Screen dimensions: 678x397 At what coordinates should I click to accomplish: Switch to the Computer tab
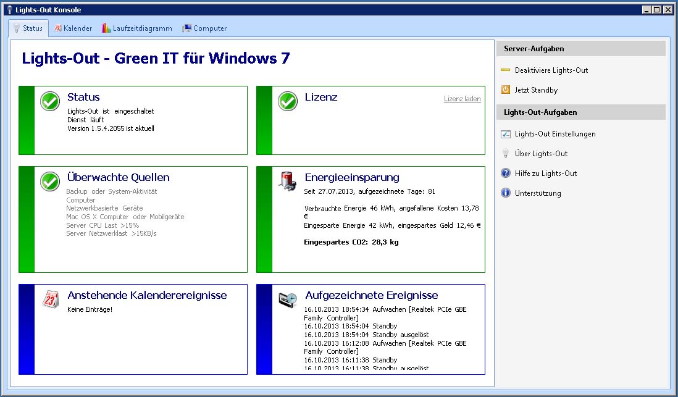(204, 28)
